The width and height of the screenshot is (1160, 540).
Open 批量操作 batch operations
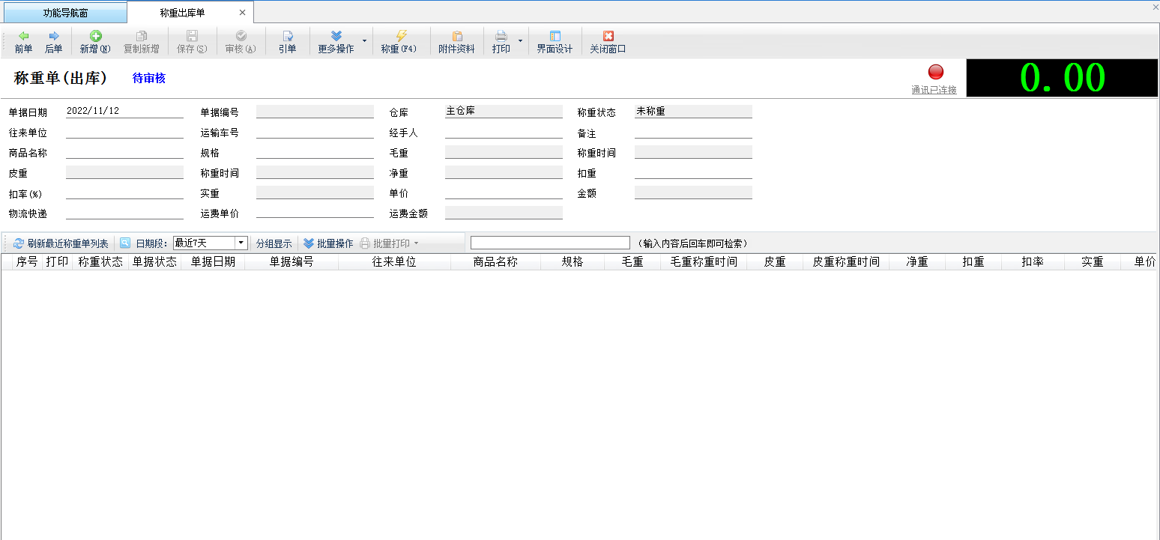(328, 243)
